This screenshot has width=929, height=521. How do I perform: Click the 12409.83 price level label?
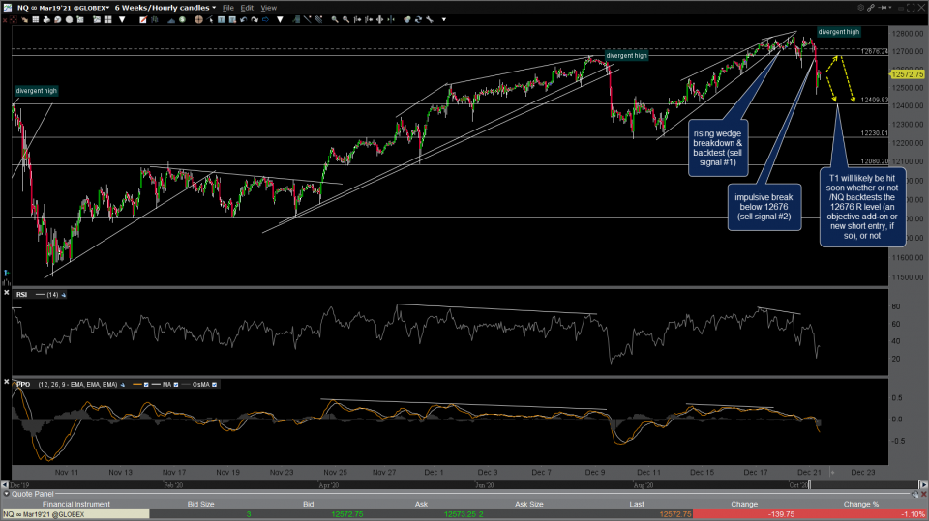click(x=875, y=101)
